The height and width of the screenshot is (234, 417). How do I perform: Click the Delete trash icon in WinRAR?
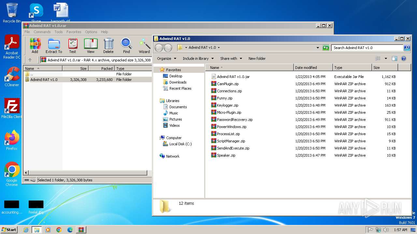point(108,45)
